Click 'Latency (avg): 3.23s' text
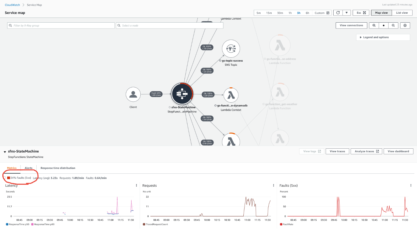 (x=45, y=178)
